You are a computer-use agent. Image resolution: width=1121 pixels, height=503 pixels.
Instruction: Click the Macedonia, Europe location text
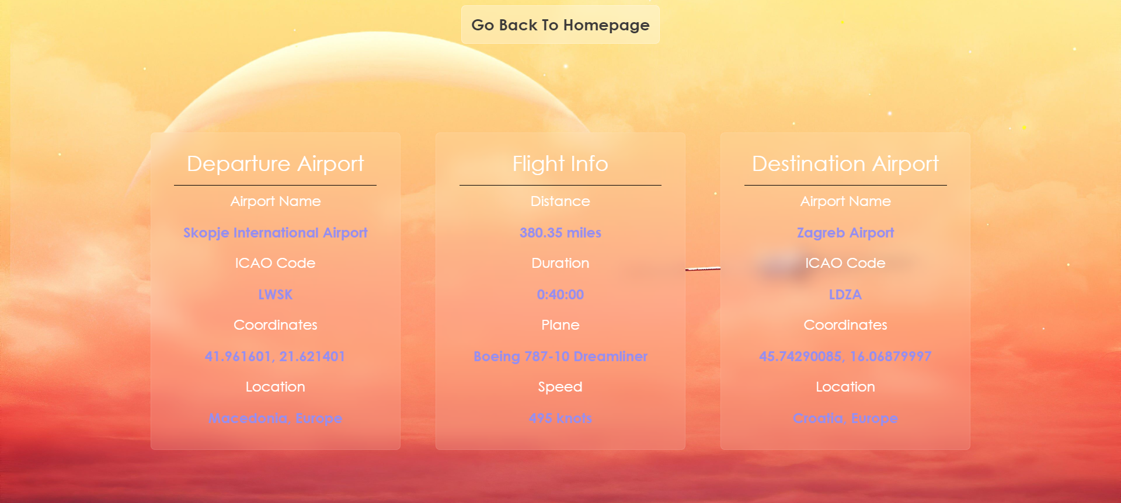pyautogui.click(x=275, y=418)
